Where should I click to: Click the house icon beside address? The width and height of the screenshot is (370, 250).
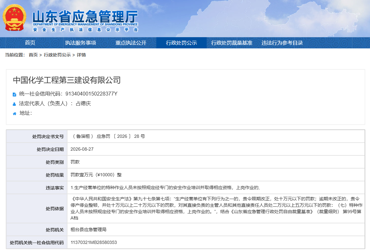point(14,113)
